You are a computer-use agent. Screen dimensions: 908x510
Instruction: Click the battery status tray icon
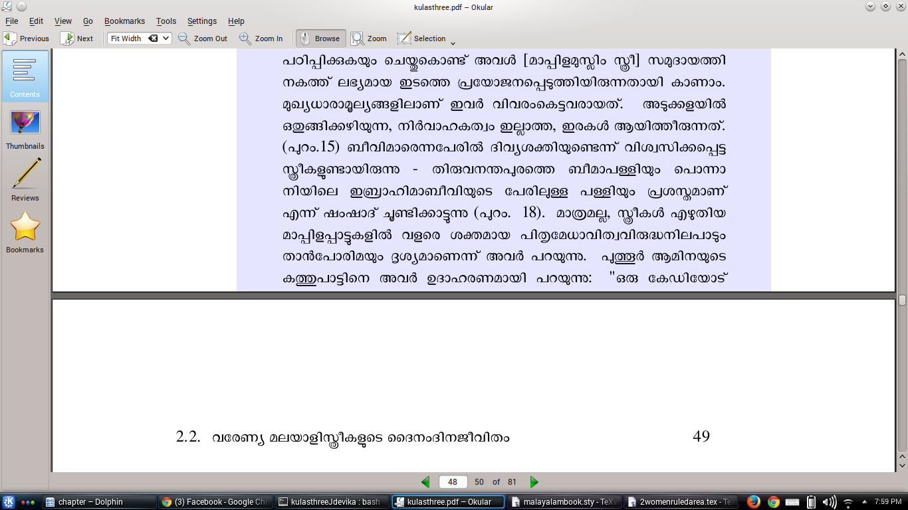(x=812, y=502)
